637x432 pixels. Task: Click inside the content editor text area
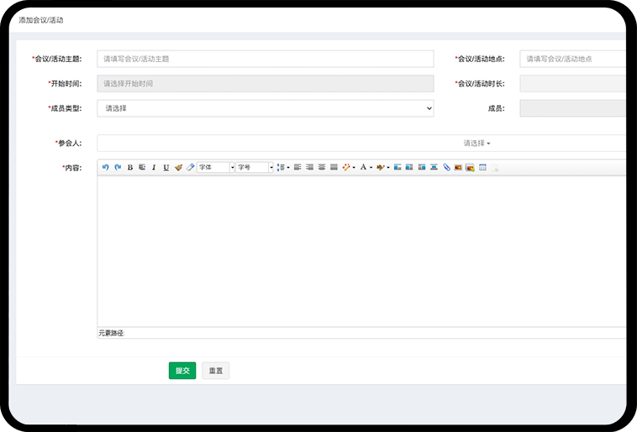tap(361, 252)
